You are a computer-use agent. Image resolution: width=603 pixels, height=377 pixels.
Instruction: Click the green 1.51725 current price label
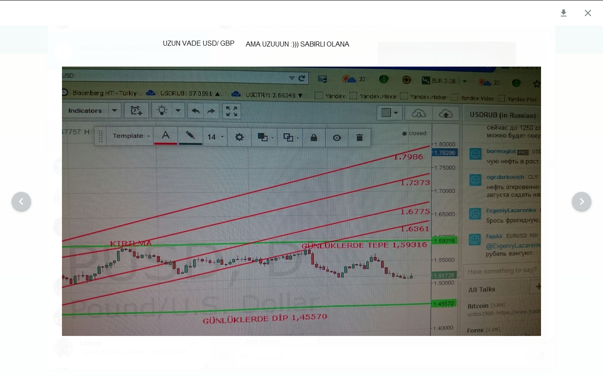(443, 275)
